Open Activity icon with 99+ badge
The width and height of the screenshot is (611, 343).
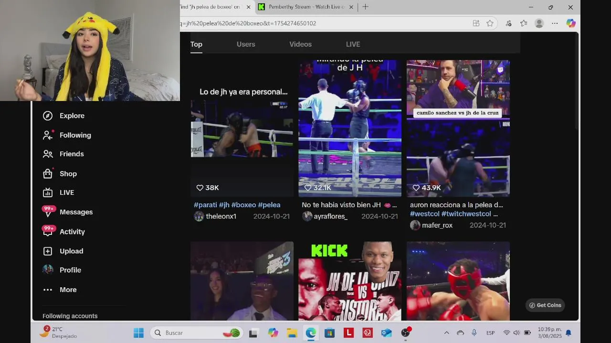pyautogui.click(x=48, y=232)
